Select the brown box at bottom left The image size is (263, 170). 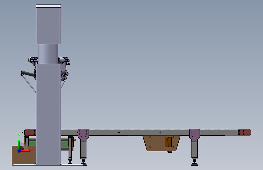(x=24, y=159)
